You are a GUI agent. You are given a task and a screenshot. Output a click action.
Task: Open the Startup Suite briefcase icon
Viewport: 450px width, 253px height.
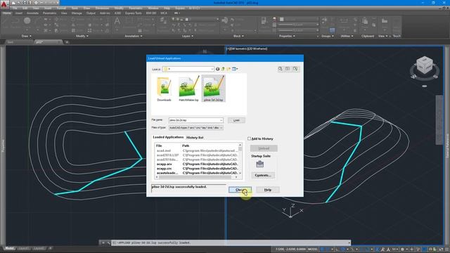click(x=259, y=164)
